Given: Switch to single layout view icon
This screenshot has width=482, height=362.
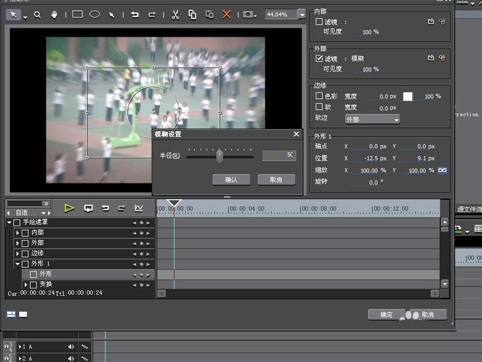Looking at the screenshot, I should [23, 314].
